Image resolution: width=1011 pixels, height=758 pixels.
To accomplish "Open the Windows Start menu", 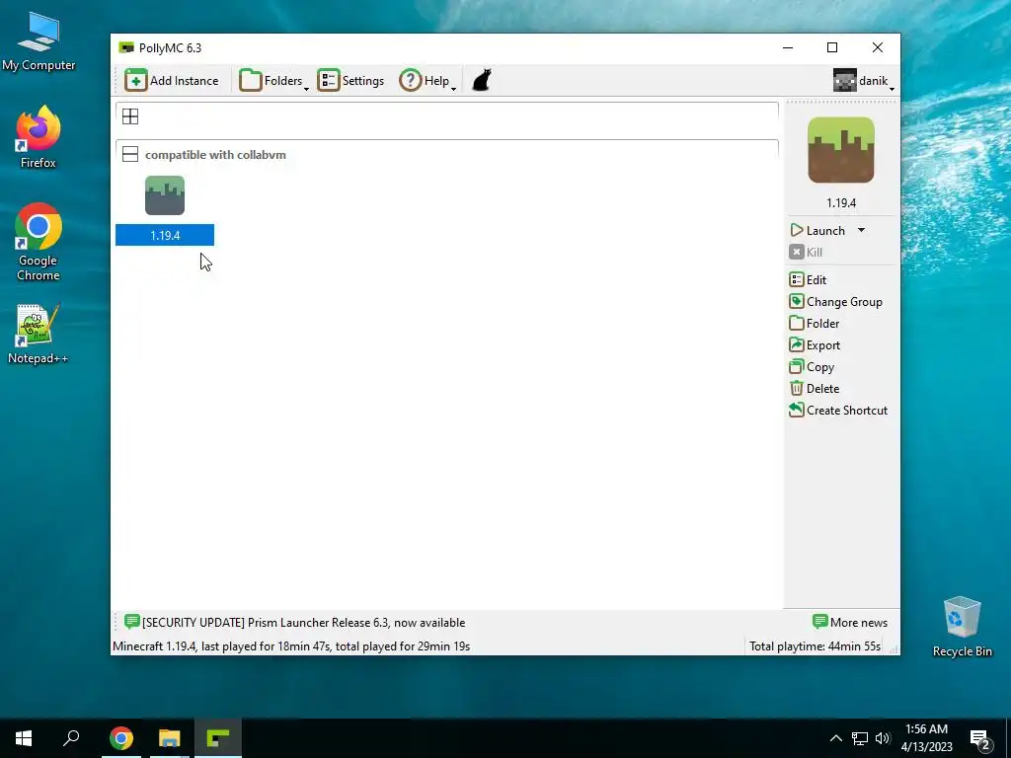I will tap(24, 738).
